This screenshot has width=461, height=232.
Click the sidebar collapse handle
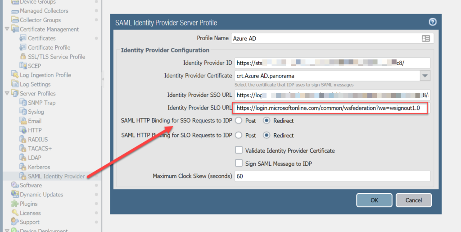tap(103, 79)
